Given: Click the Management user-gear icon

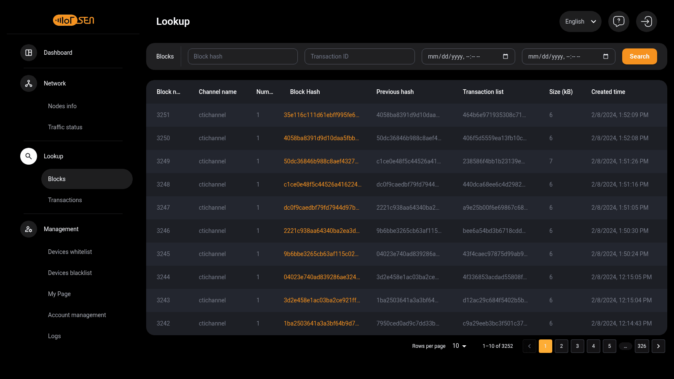Looking at the screenshot, I should (x=29, y=229).
